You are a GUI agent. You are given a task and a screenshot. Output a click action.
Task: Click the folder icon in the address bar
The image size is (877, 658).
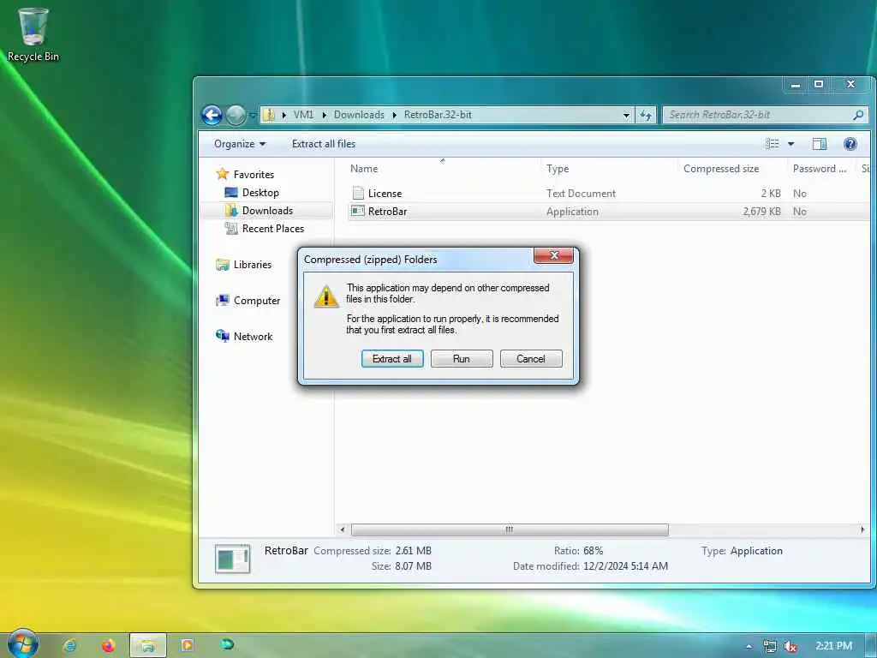click(269, 115)
